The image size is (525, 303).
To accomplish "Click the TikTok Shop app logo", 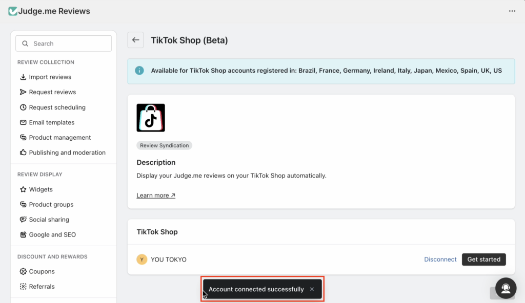I will pos(151,118).
